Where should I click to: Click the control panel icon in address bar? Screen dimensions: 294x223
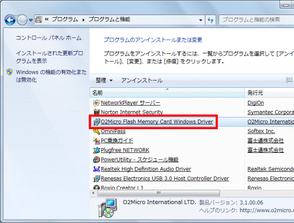(38, 19)
